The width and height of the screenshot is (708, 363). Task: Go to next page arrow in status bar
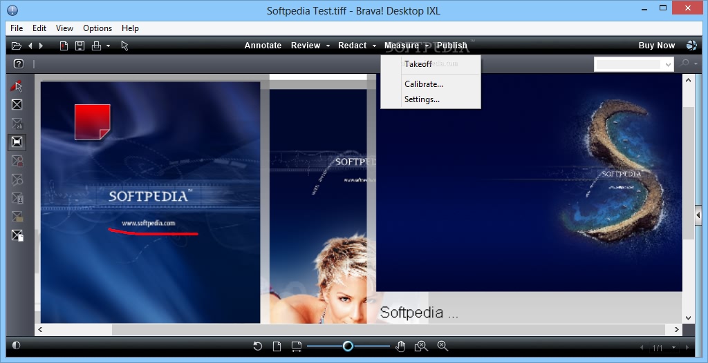pos(687,347)
